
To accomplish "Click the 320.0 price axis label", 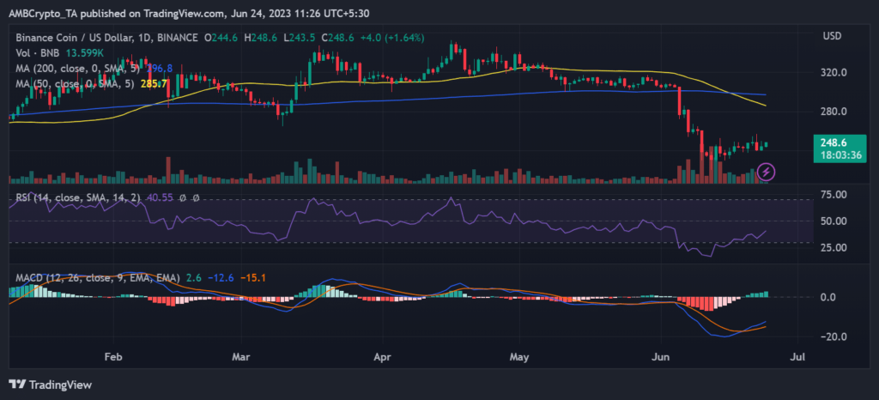I will pos(834,73).
